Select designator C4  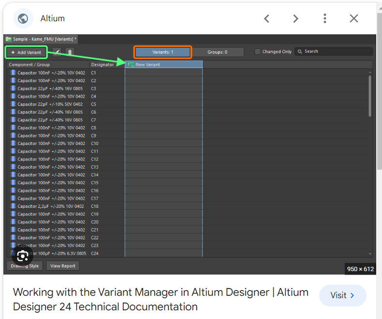click(x=93, y=97)
